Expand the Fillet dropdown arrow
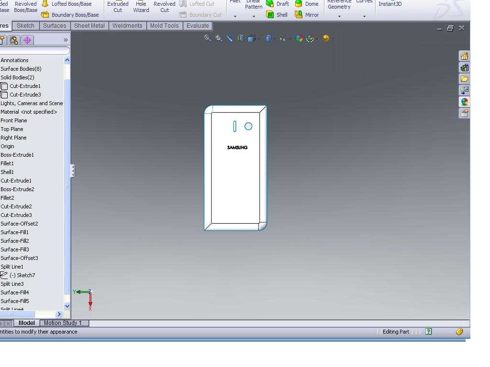Image resolution: width=490 pixels, height=367 pixels. pos(235,16)
